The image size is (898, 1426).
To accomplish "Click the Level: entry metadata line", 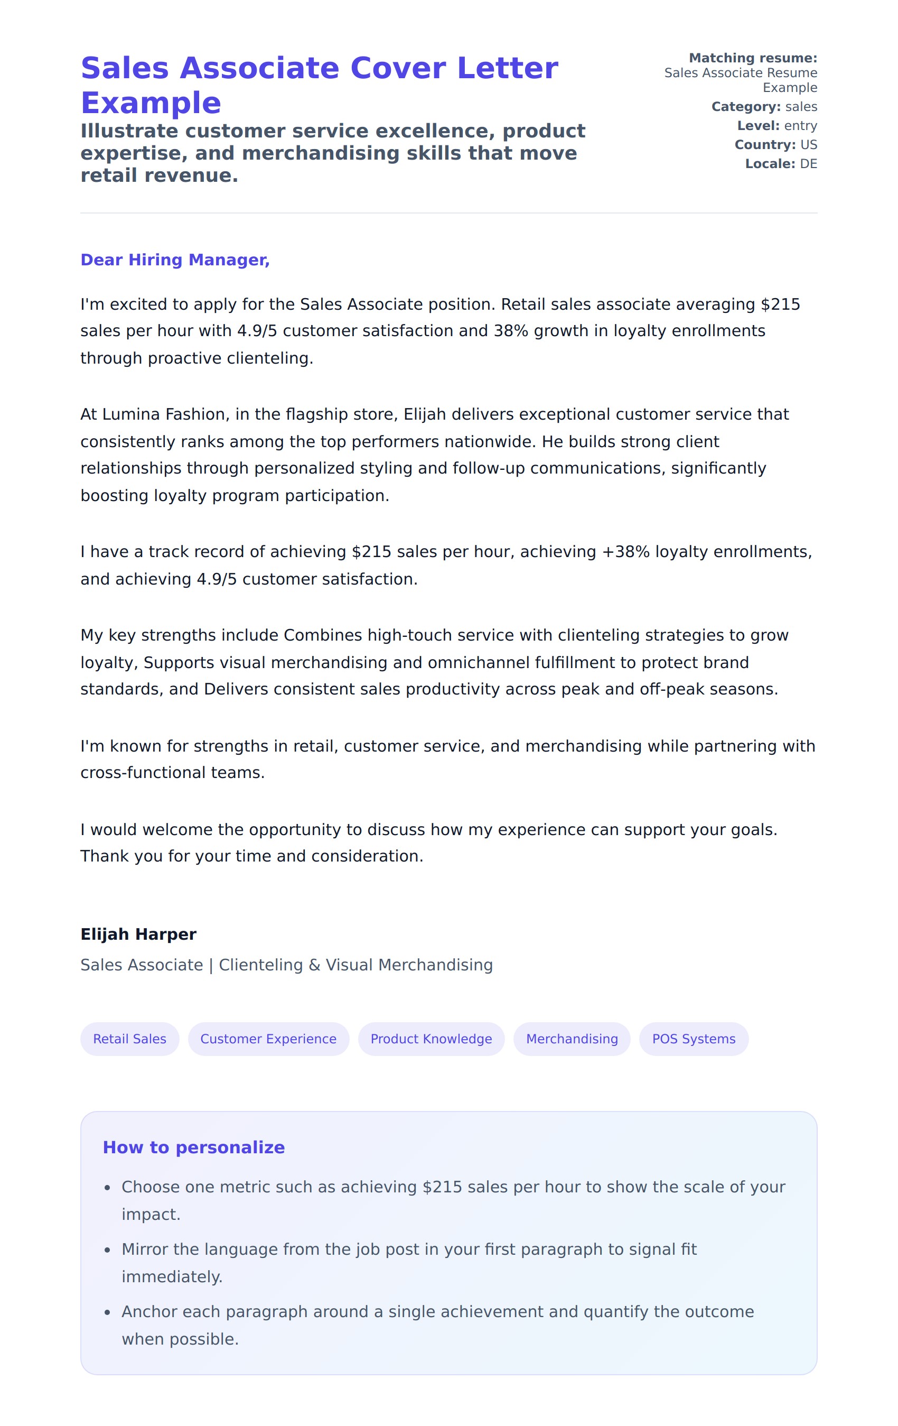I will [777, 126].
